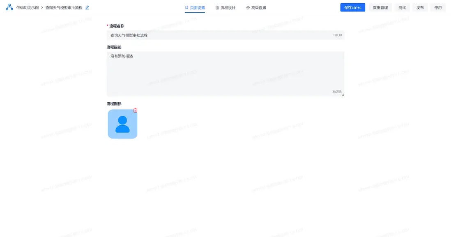The image size is (451, 237).
Task: Click the 测试 button
Action: (x=402, y=7)
